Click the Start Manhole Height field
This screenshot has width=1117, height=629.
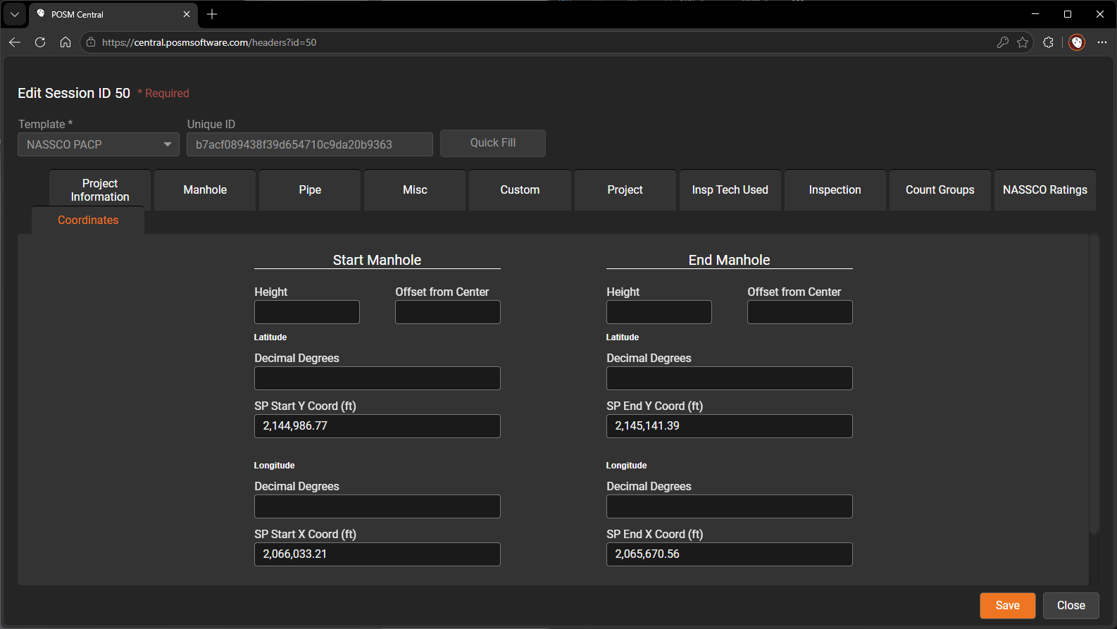(307, 312)
